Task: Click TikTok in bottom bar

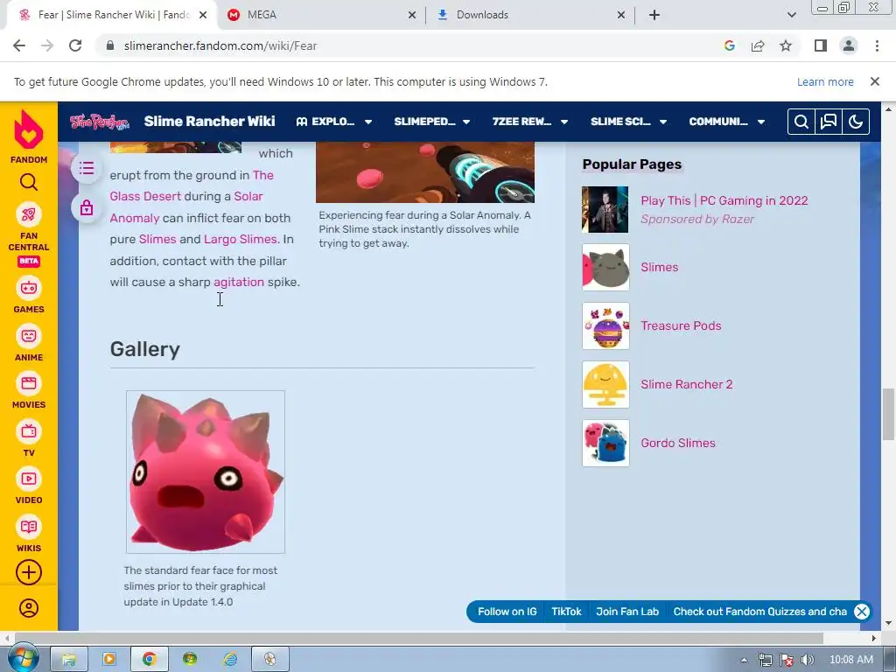Action: (566, 612)
